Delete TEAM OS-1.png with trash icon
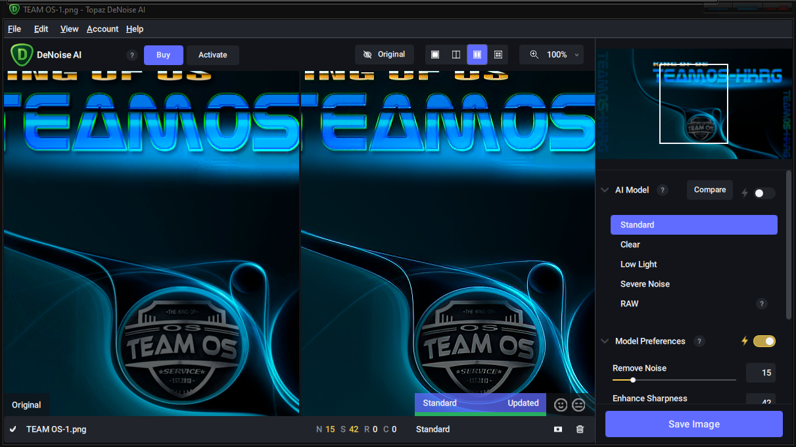 [x=580, y=429]
